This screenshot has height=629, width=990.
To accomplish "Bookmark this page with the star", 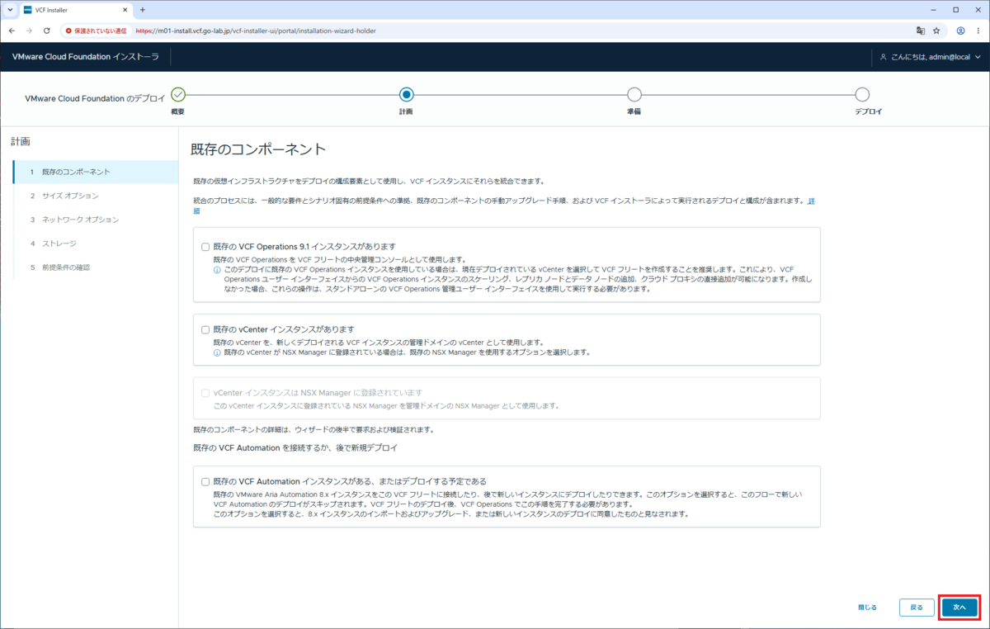I will (x=936, y=31).
